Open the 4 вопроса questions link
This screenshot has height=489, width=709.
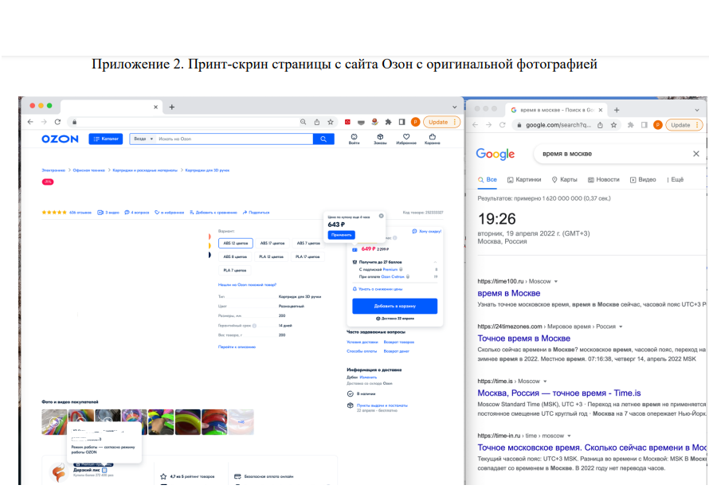click(137, 213)
